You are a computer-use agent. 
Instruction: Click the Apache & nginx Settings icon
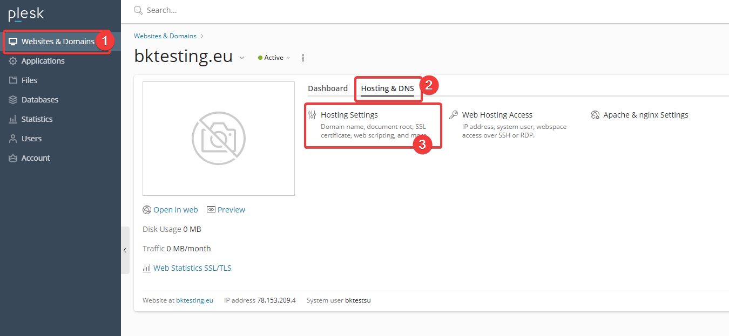tap(595, 115)
